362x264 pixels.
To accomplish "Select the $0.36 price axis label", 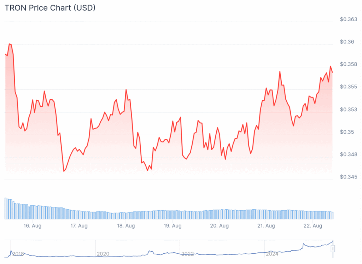I will coord(347,42).
